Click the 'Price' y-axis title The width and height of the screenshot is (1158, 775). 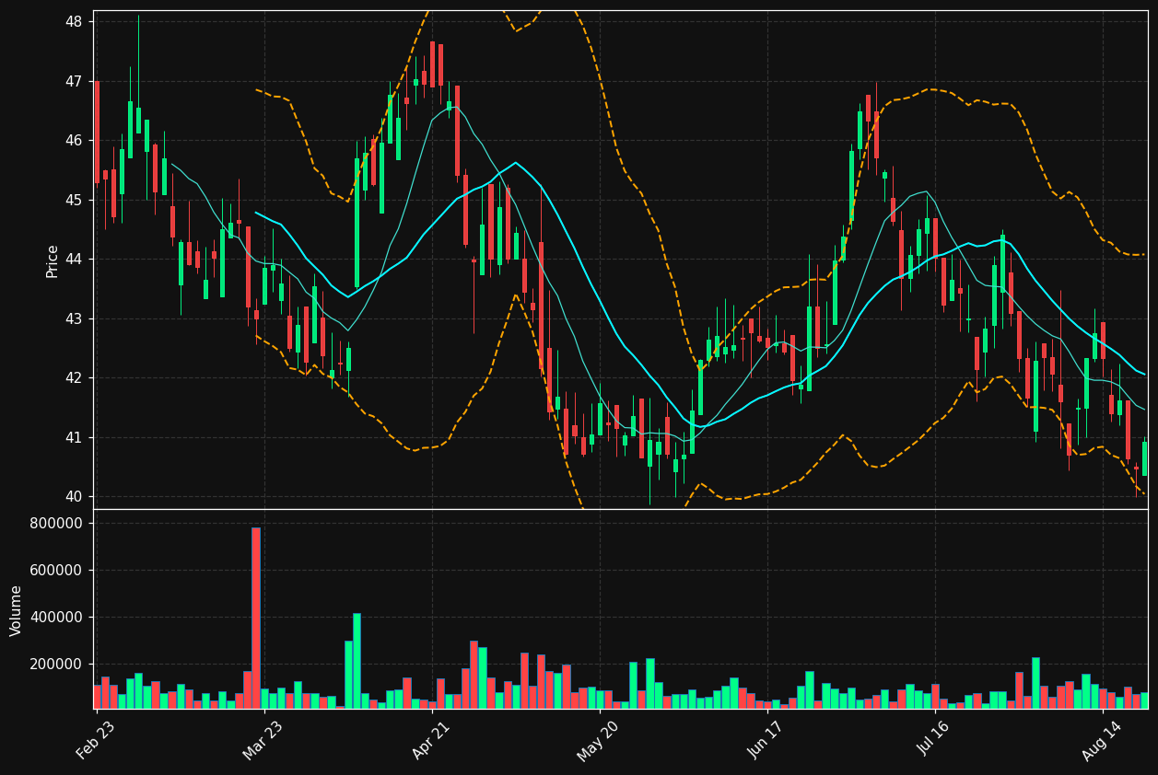[x=53, y=260]
